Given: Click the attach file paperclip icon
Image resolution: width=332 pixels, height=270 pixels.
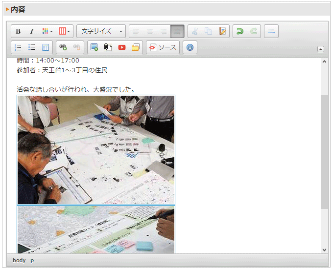Looking at the screenshot, I should [x=108, y=47].
